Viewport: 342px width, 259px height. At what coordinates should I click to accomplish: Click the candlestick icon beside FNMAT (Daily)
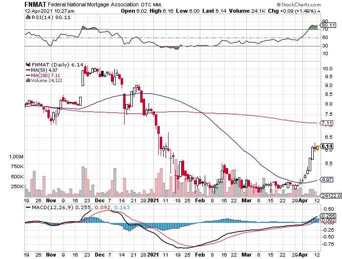pyautogui.click(x=28, y=65)
